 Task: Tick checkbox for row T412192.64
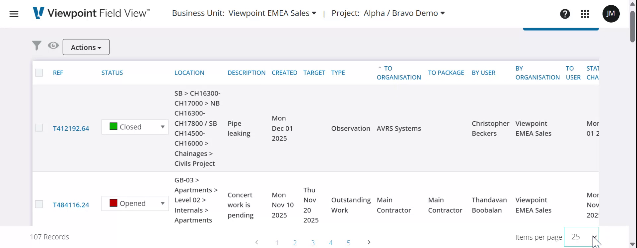click(x=39, y=128)
